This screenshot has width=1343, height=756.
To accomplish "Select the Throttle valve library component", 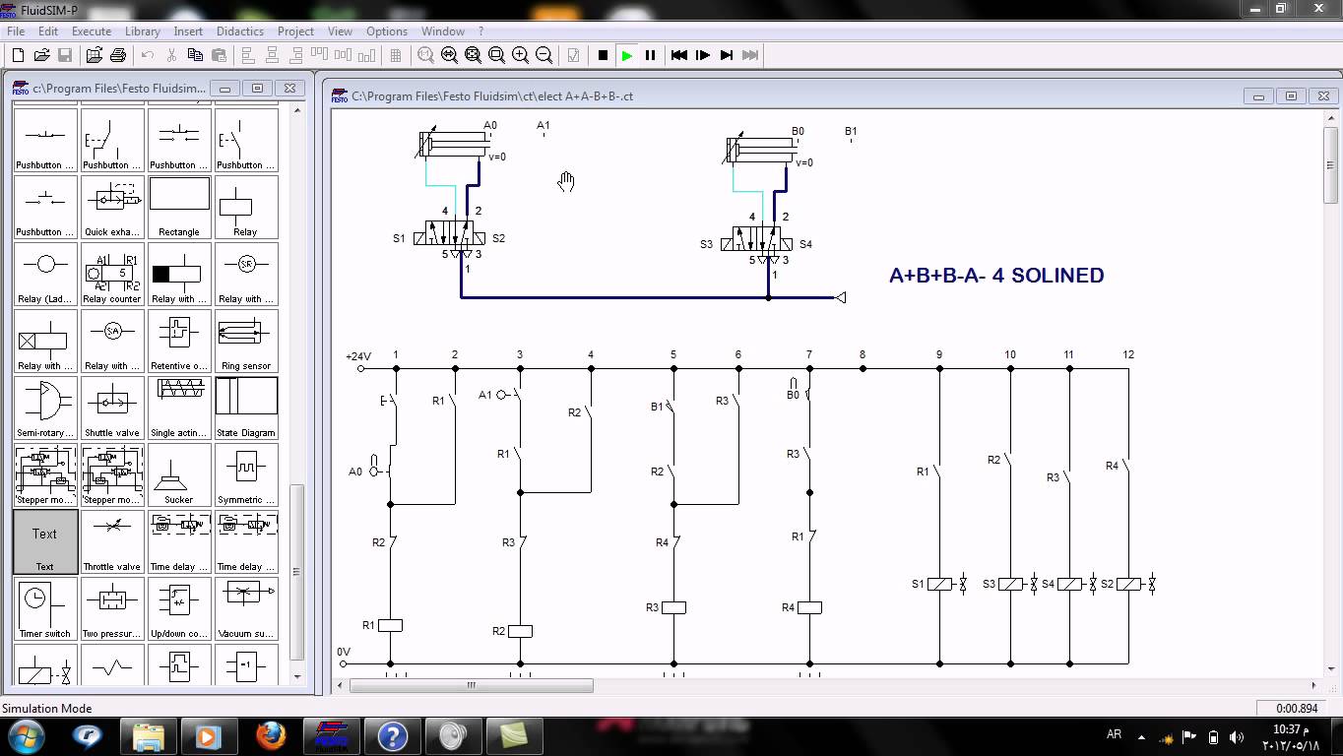I will 112,541.
